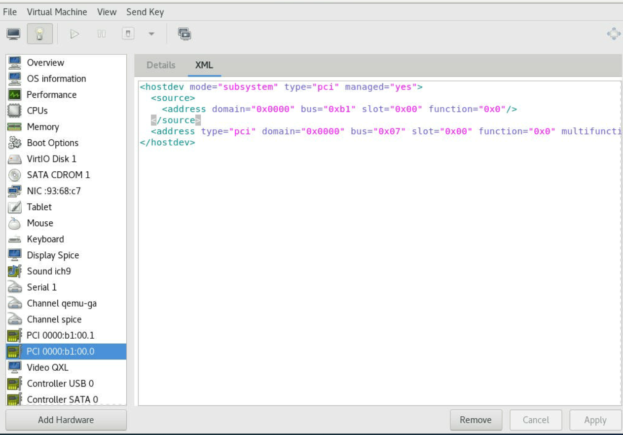Expand the View menu
Image resolution: width=623 pixels, height=435 pixels.
point(107,12)
